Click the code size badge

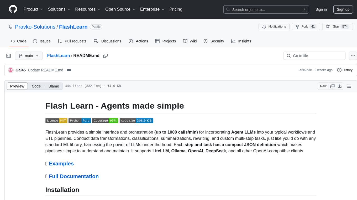[136, 120]
